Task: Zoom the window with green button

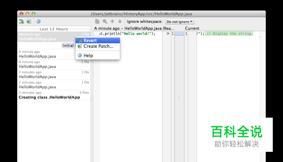Action: coord(34,14)
